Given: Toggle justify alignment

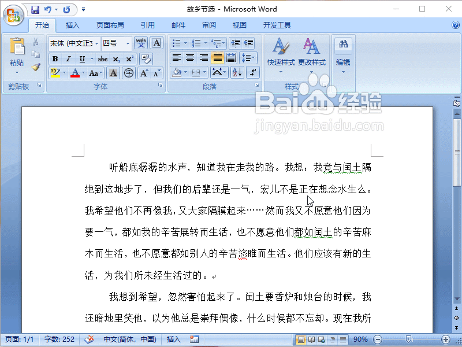Looking at the screenshot, I should 218,57.
